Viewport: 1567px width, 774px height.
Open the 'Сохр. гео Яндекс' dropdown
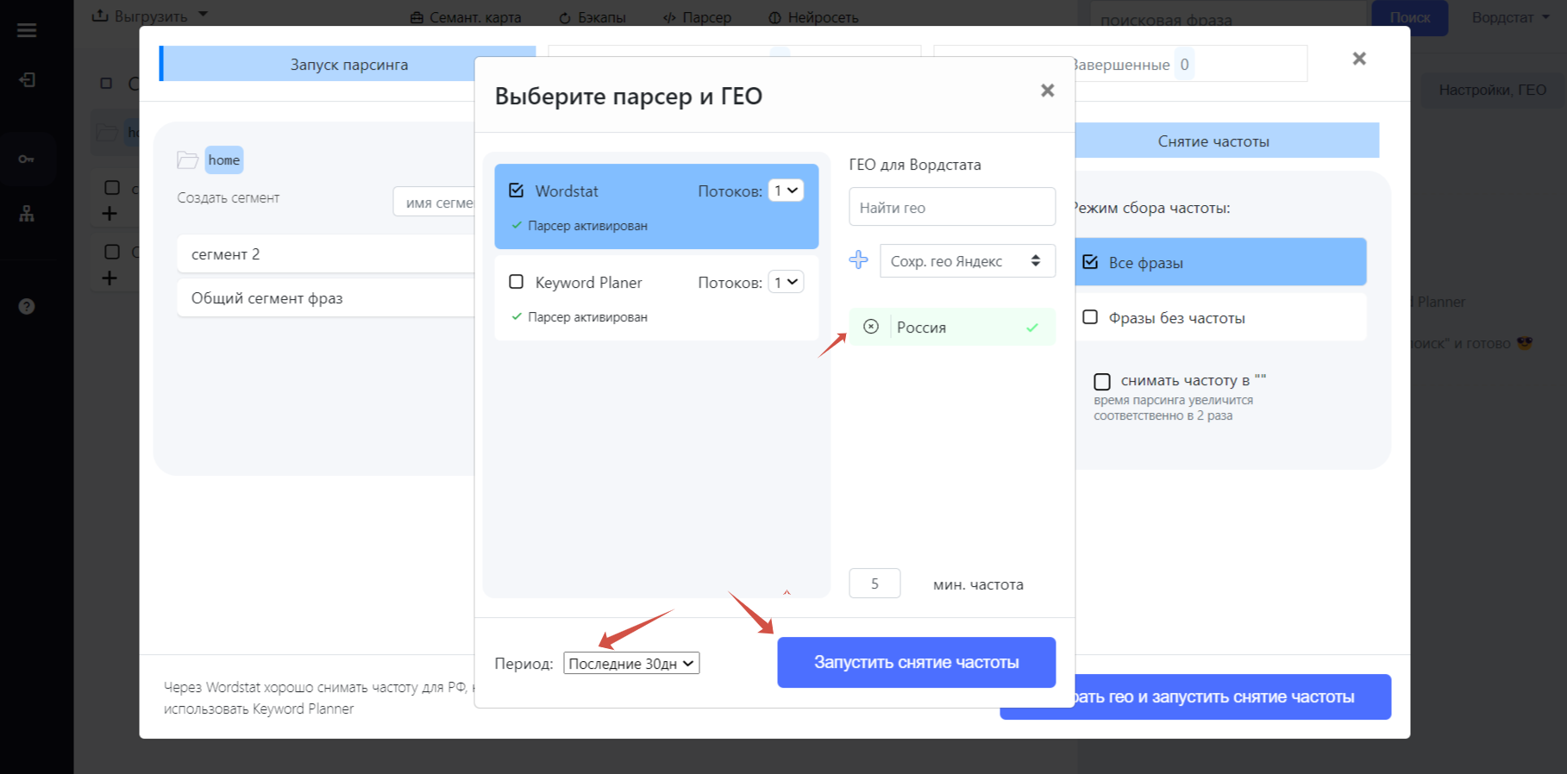click(x=967, y=261)
